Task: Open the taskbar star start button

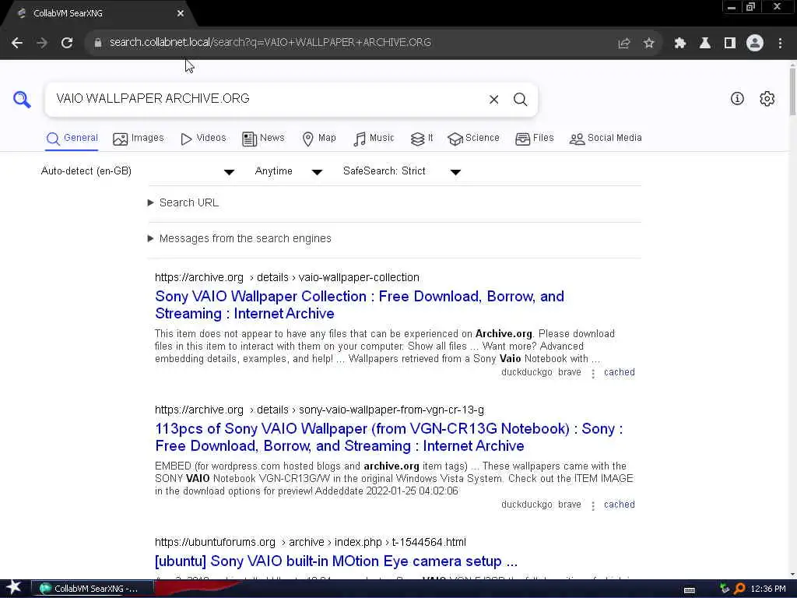Action: pyautogui.click(x=14, y=589)
